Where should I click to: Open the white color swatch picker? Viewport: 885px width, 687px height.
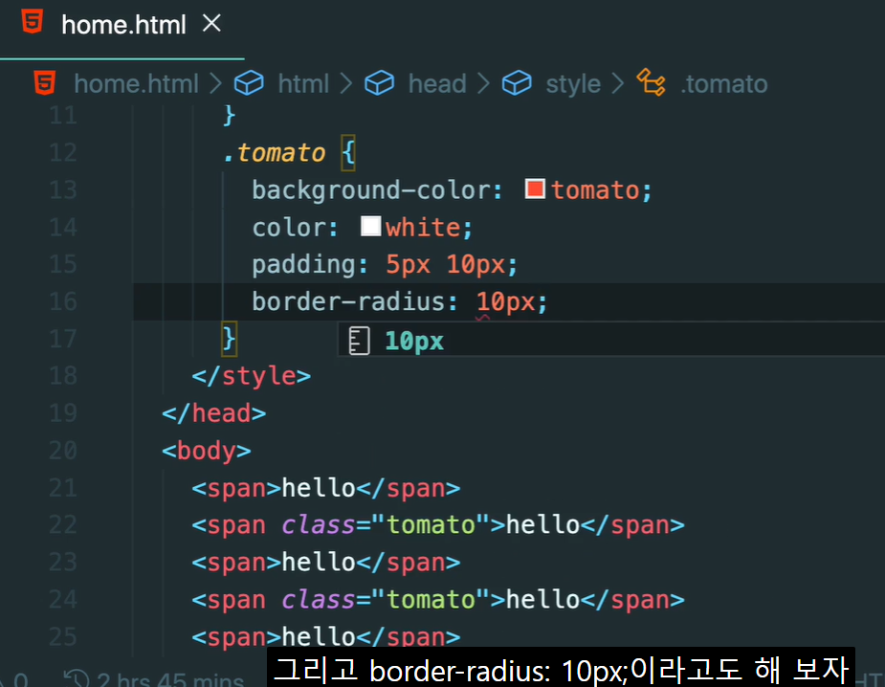(x=371, y=227)
